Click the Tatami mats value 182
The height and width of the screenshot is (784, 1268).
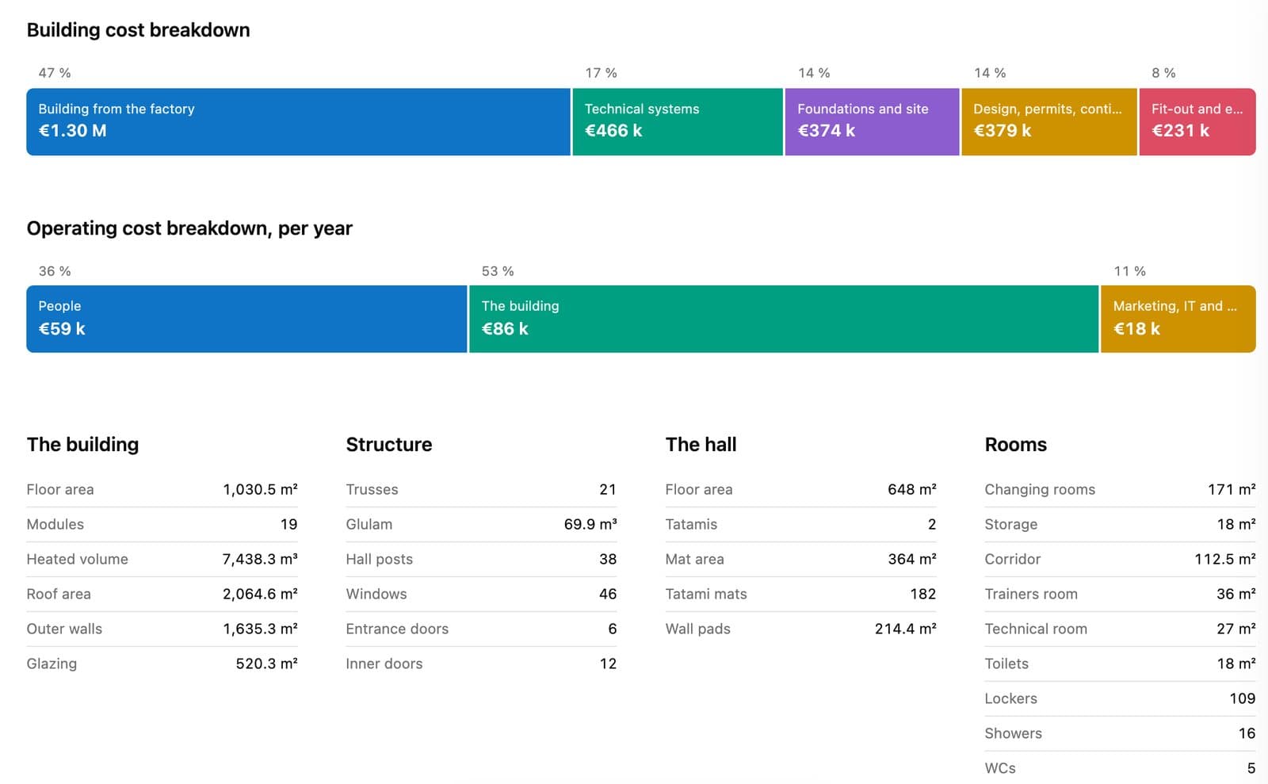point(923,594)
